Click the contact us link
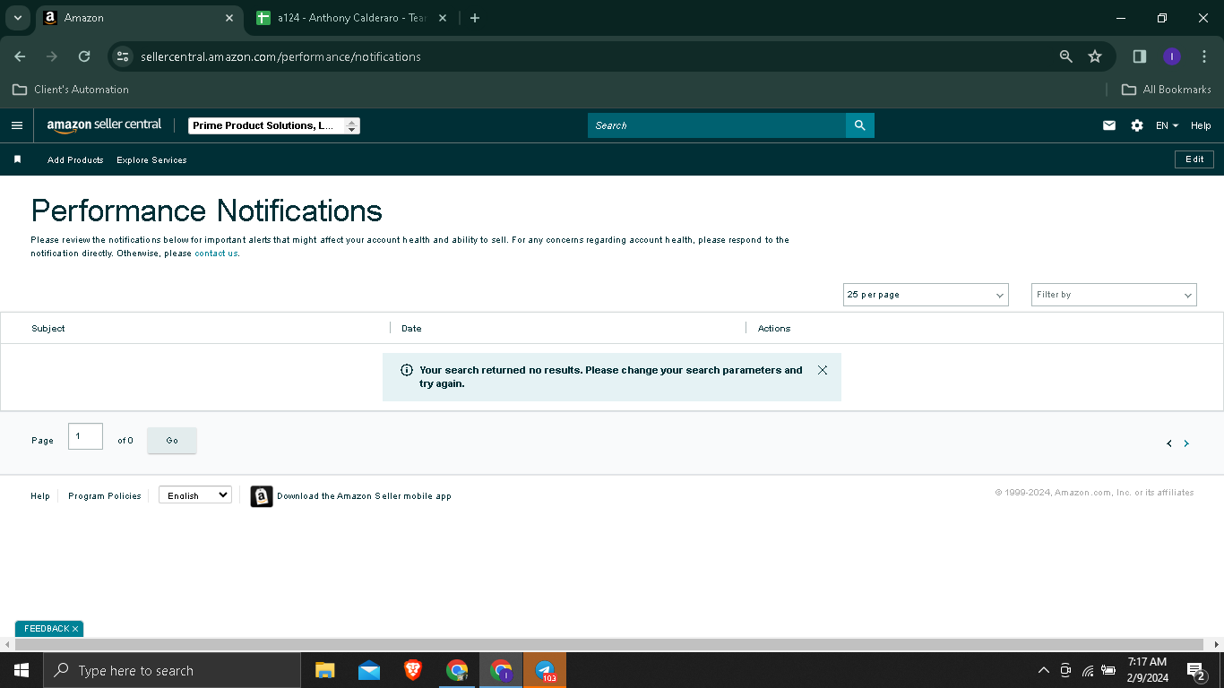The image size is (1224, 688). [216, 254]
